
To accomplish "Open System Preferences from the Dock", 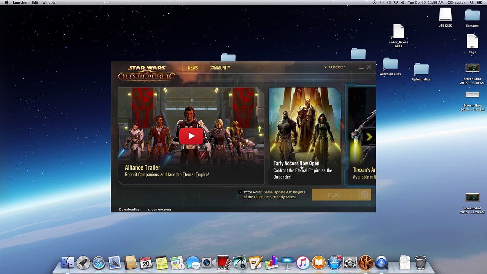I will pos(350,262).
